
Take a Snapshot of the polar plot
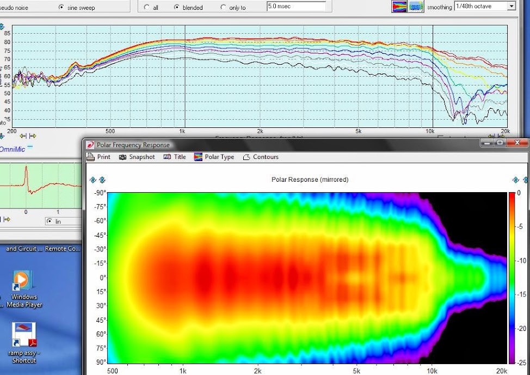click(x=137, y=157)
